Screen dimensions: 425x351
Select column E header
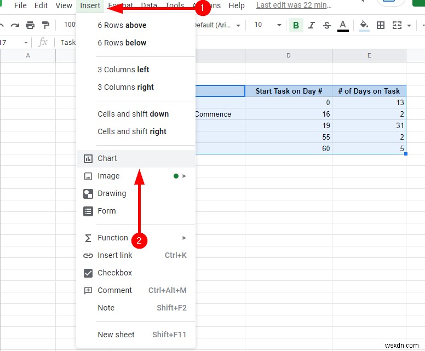point(369,55)
